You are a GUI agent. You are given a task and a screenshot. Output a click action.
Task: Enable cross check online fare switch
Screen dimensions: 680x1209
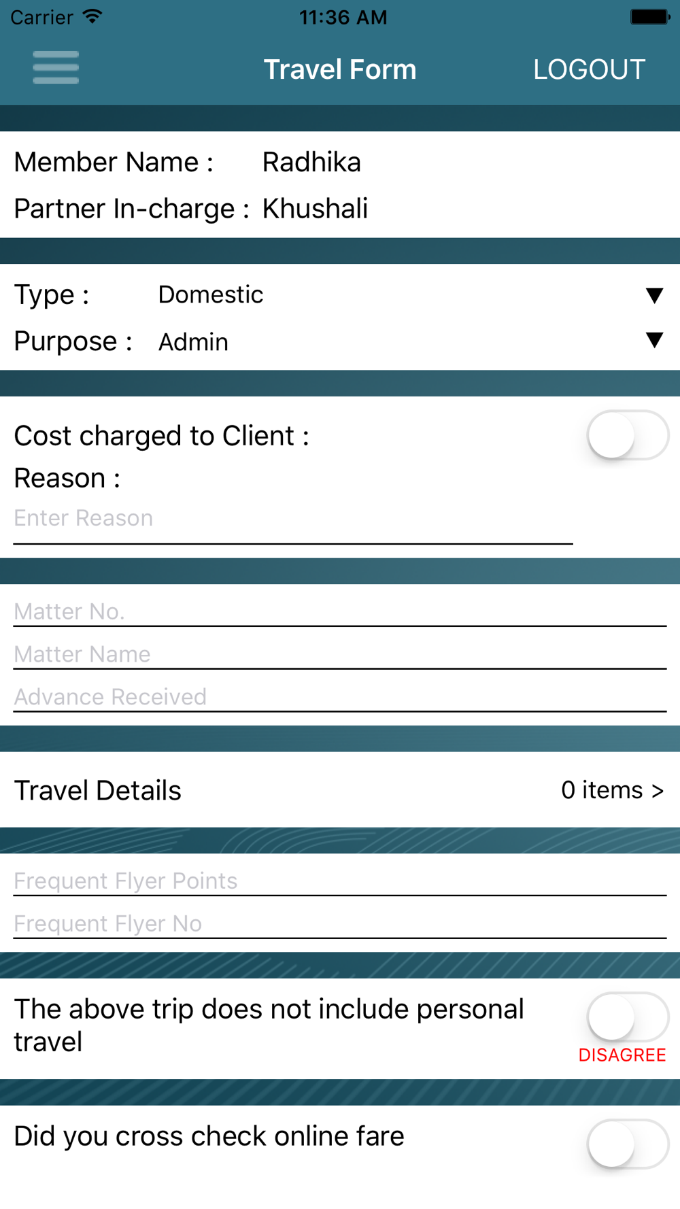tap(627, 1144)
